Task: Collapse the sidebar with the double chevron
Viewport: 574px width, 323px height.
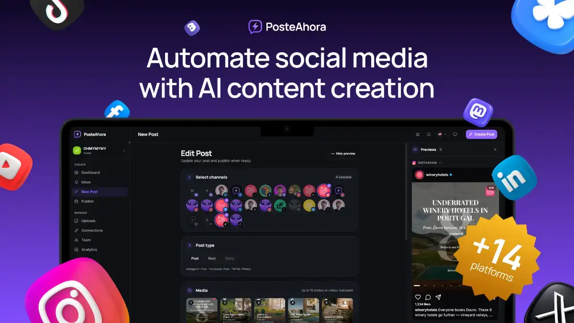Action: coord(129,143)
